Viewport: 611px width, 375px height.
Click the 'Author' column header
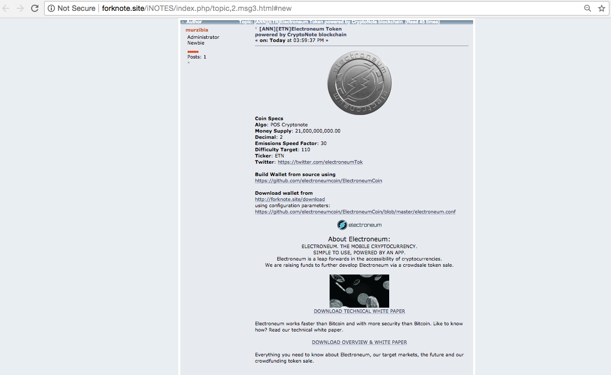194,22
